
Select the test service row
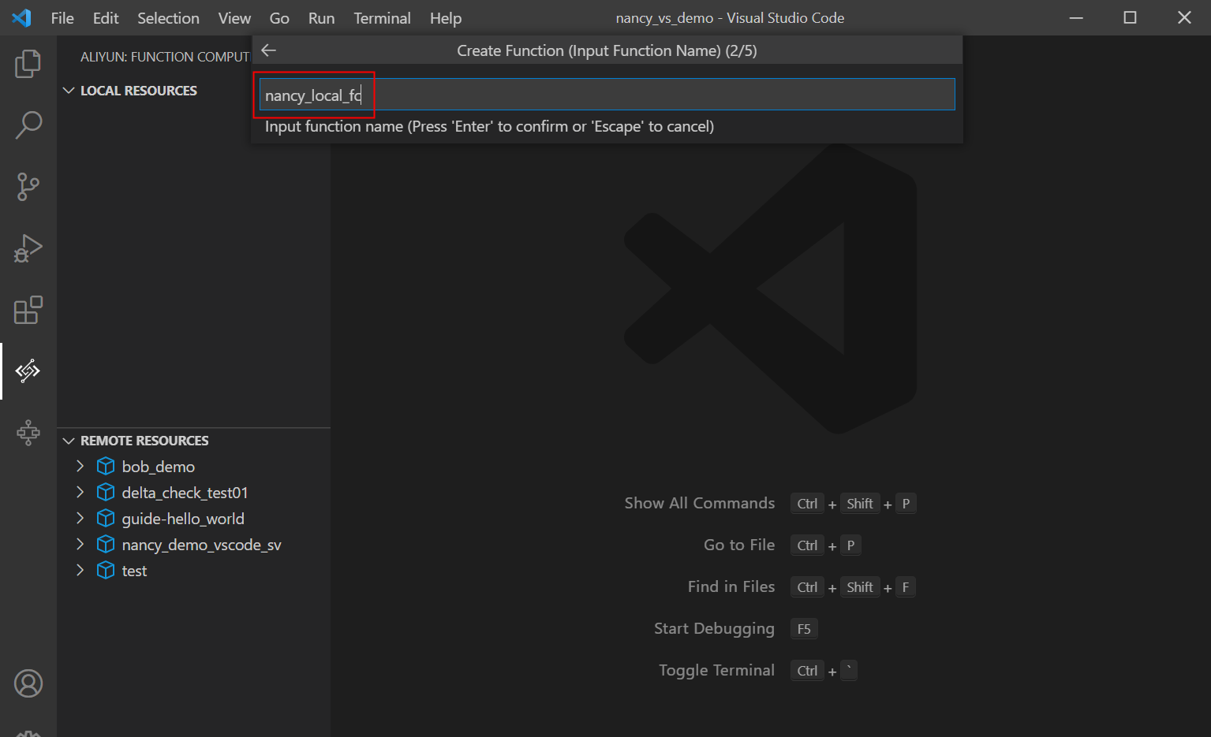(193, 571)
